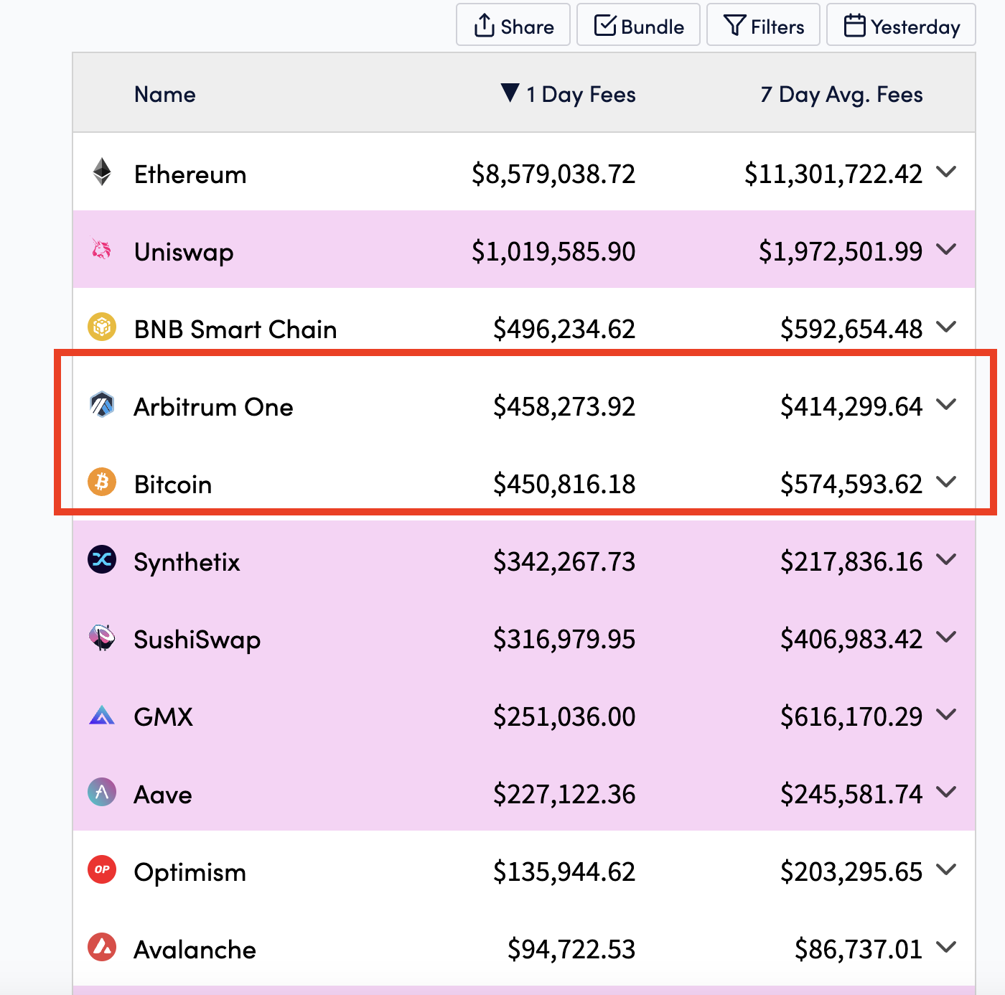Viewport: 1005px width, 995px height.
Task: Click the Arbitrum One logo icon
Action: click(x=102, y=405)
